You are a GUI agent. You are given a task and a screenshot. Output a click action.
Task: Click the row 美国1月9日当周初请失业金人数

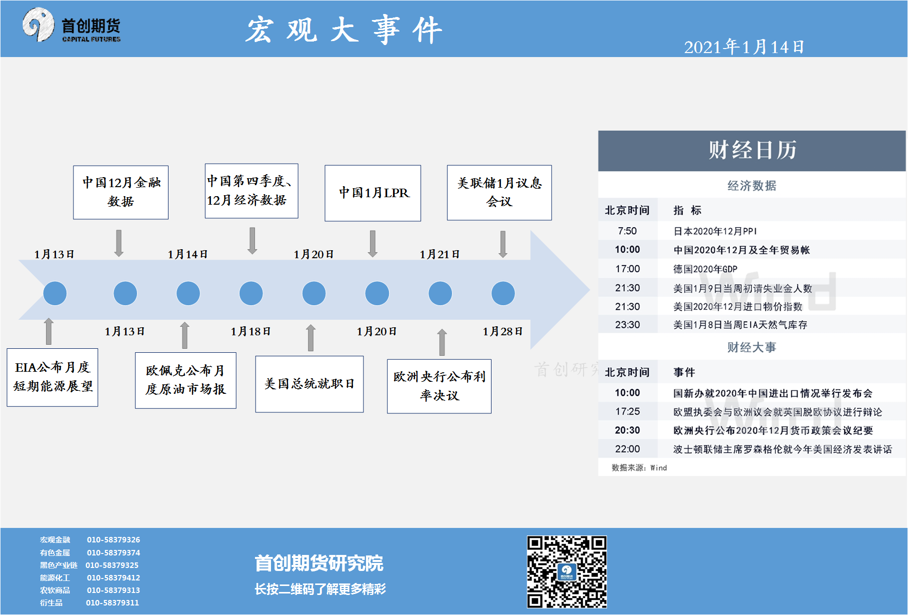[752, 288]
